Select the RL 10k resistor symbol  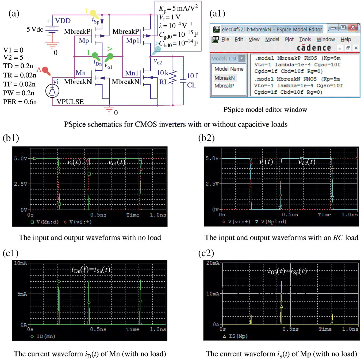tap(173, 77)
